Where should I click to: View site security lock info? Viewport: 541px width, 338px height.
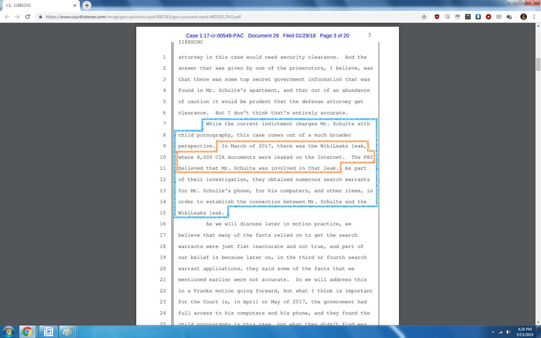click(41, 17)
